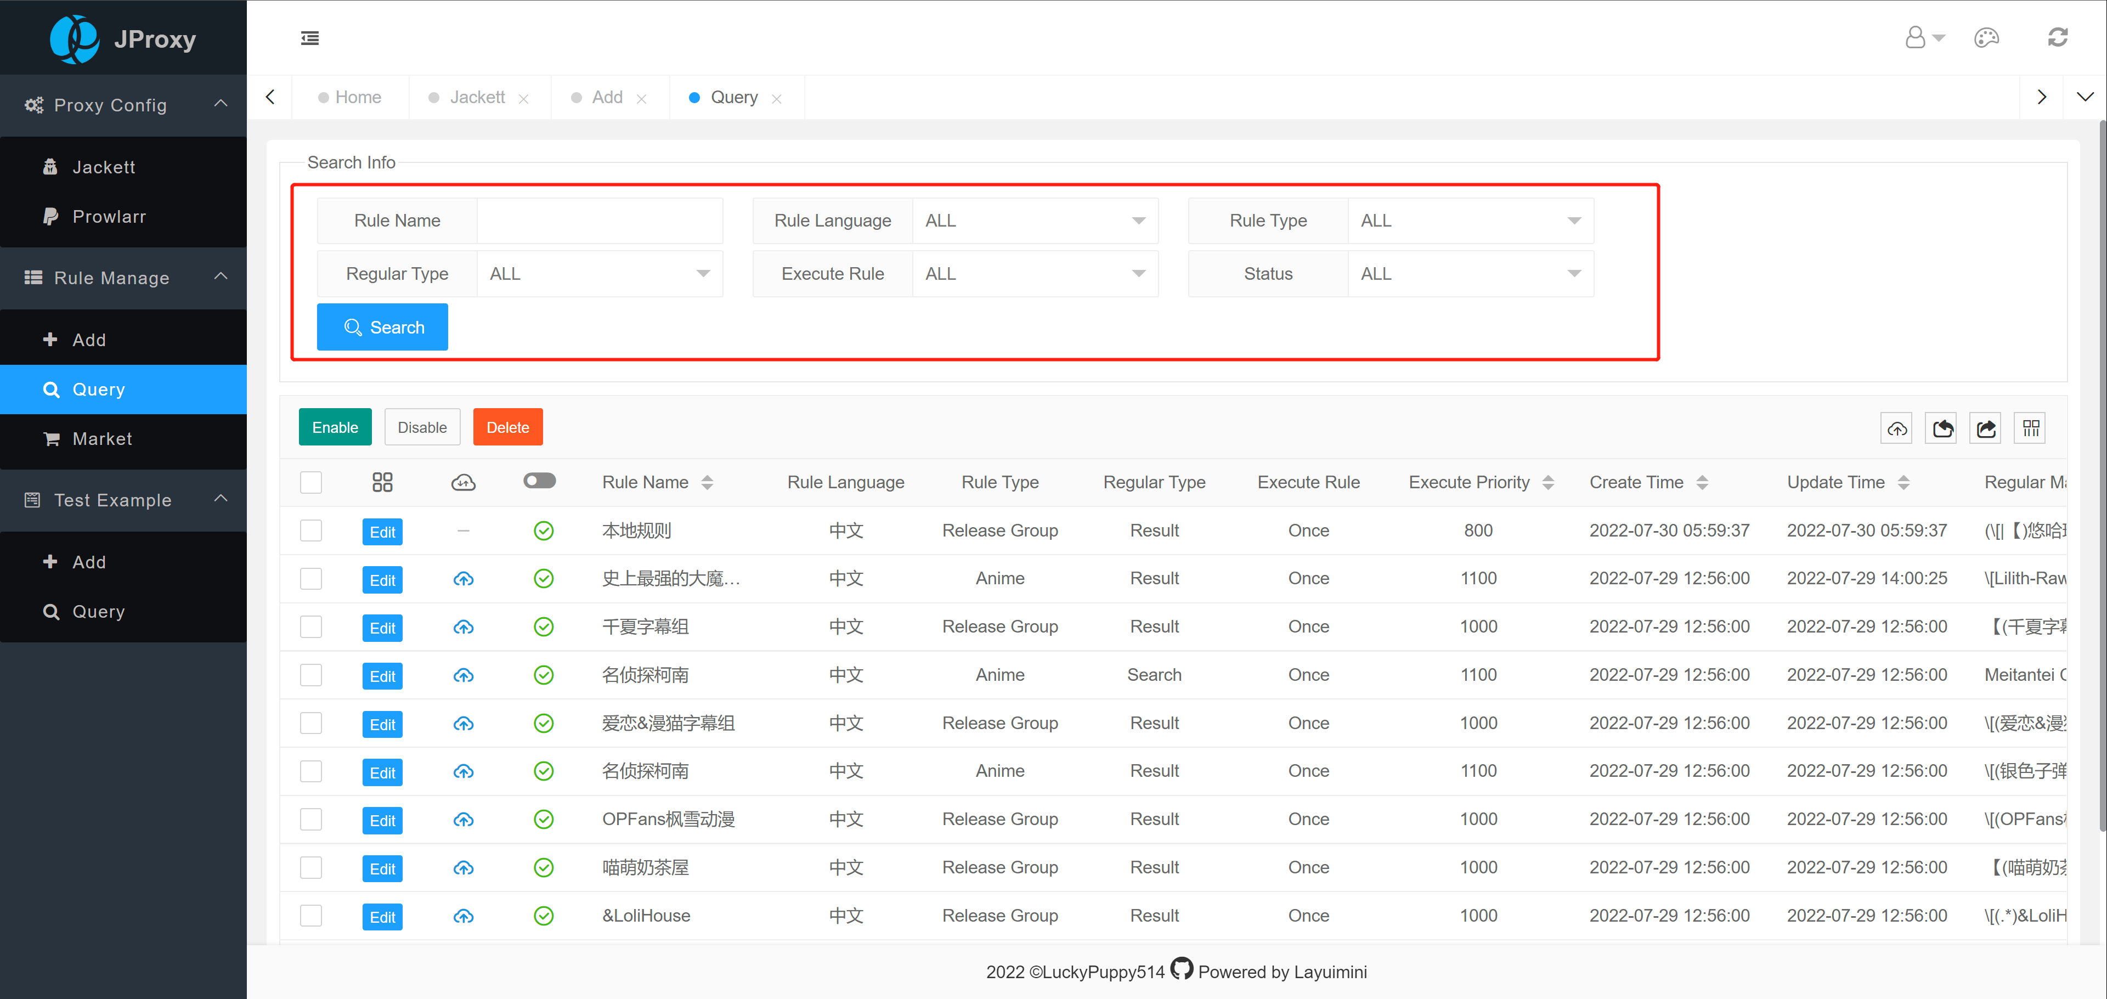Sort by Execute Priority column arrows

[1547, 482]
